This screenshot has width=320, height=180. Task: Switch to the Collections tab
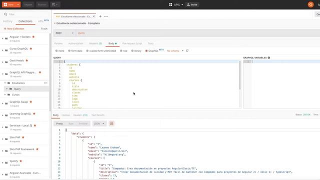point(25,21)
